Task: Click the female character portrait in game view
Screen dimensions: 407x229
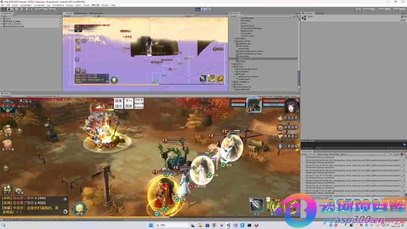Action: coord(292,105)
